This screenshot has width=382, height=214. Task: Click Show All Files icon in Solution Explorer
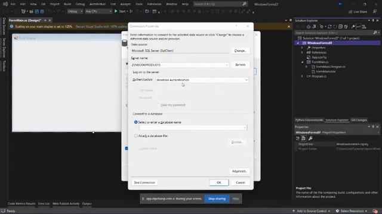point(346,27)
